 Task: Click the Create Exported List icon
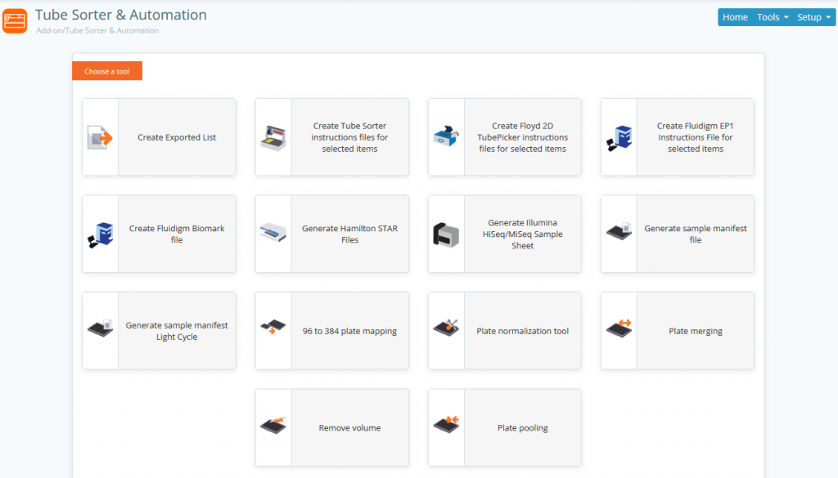[x=100, y=137]
